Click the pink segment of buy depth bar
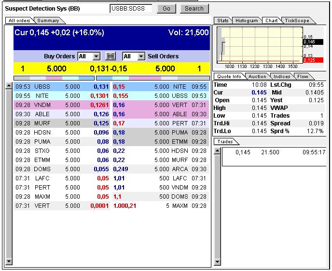Viewport: 332px width, 271px height. click(54, 78)
